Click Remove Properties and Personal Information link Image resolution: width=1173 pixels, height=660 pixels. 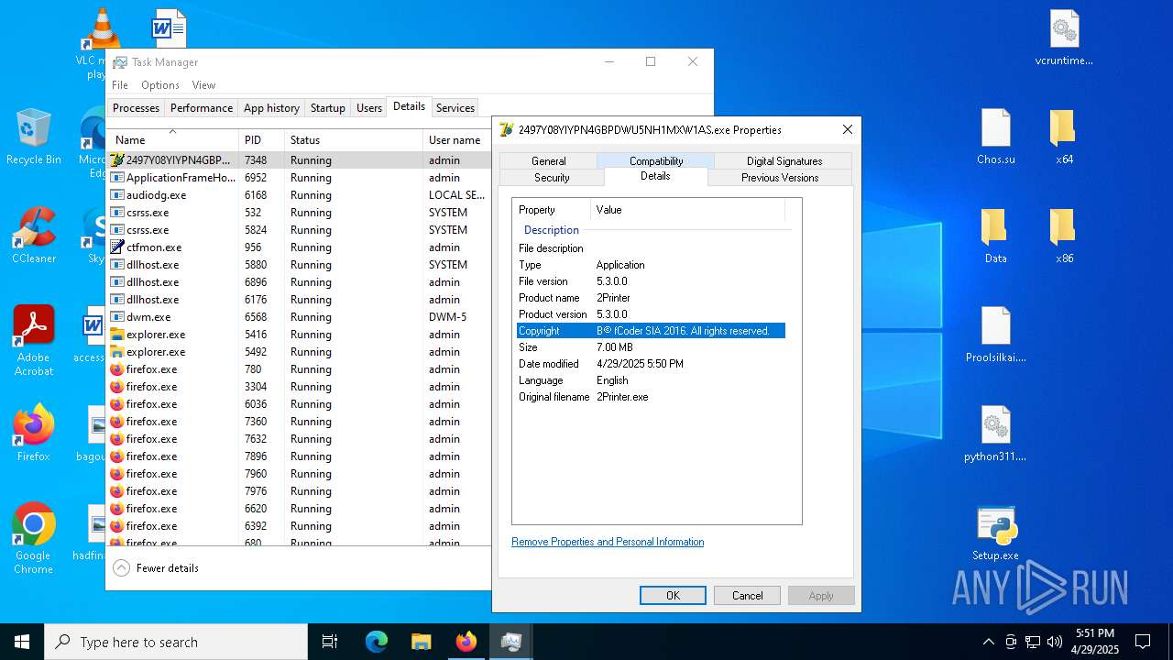pyautogui.click(x=608, y=542)
